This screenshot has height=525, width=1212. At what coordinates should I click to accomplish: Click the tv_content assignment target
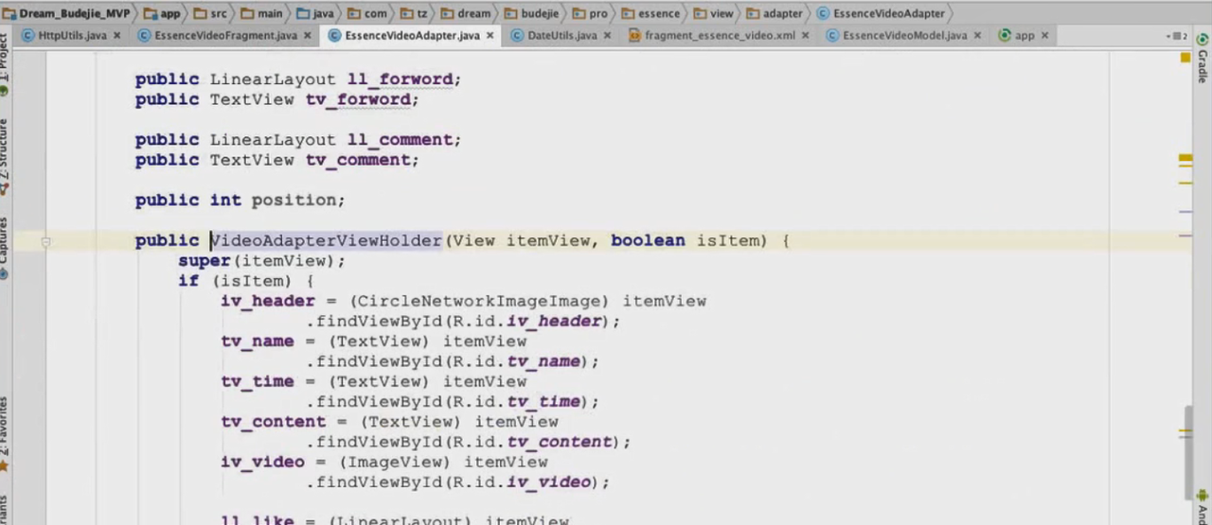coord(274,422)
